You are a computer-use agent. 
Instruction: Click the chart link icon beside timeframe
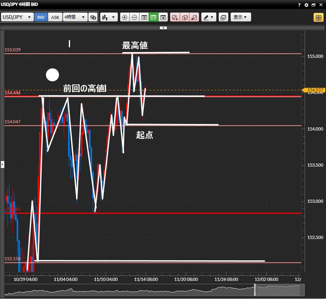(x=93, y=17)
